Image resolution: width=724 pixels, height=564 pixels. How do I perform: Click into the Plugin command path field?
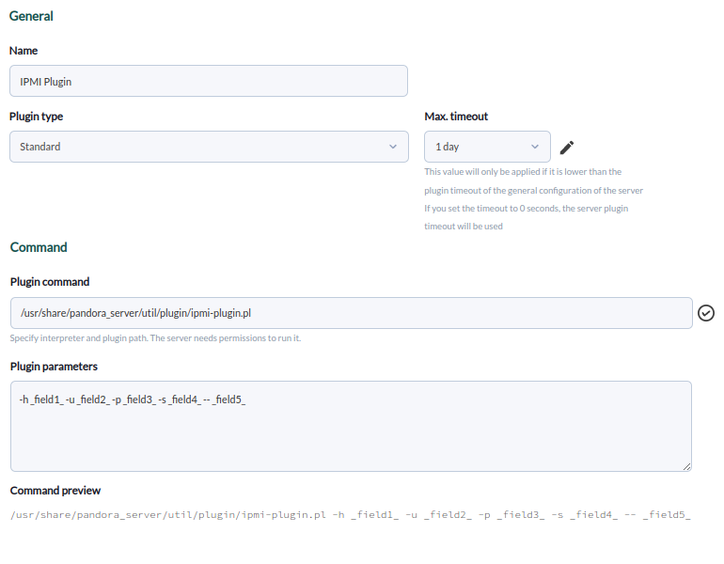[x=351, y=313]
